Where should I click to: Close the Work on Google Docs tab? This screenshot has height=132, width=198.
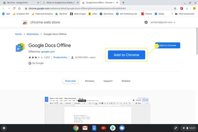tap(78, 3)
